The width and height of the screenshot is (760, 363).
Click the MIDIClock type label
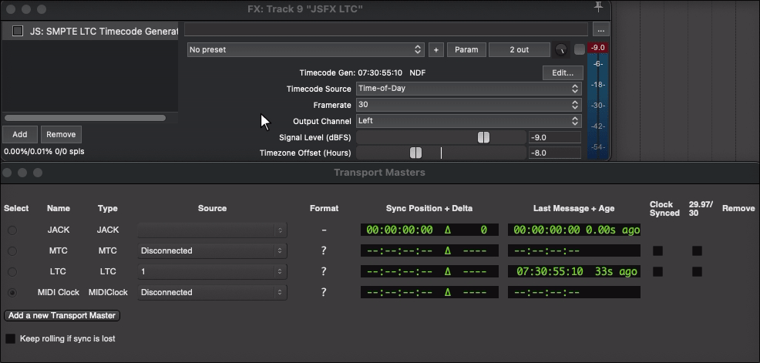click(x=108, y=292)
